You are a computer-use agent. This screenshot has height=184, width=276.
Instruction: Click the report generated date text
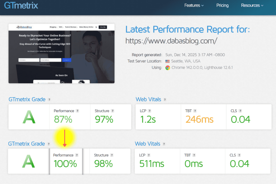pos(195,55)
